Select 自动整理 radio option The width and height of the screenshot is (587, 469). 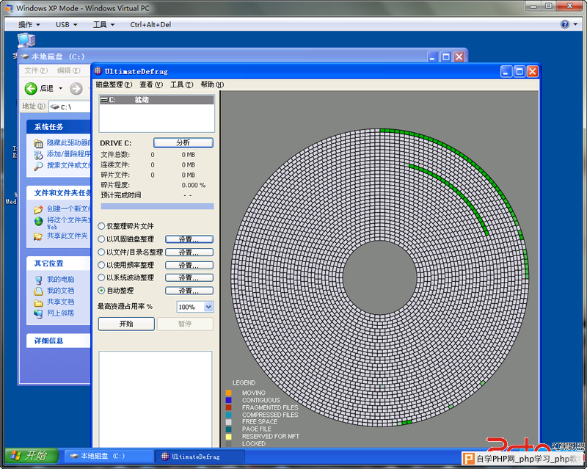(x=101, y=291)
